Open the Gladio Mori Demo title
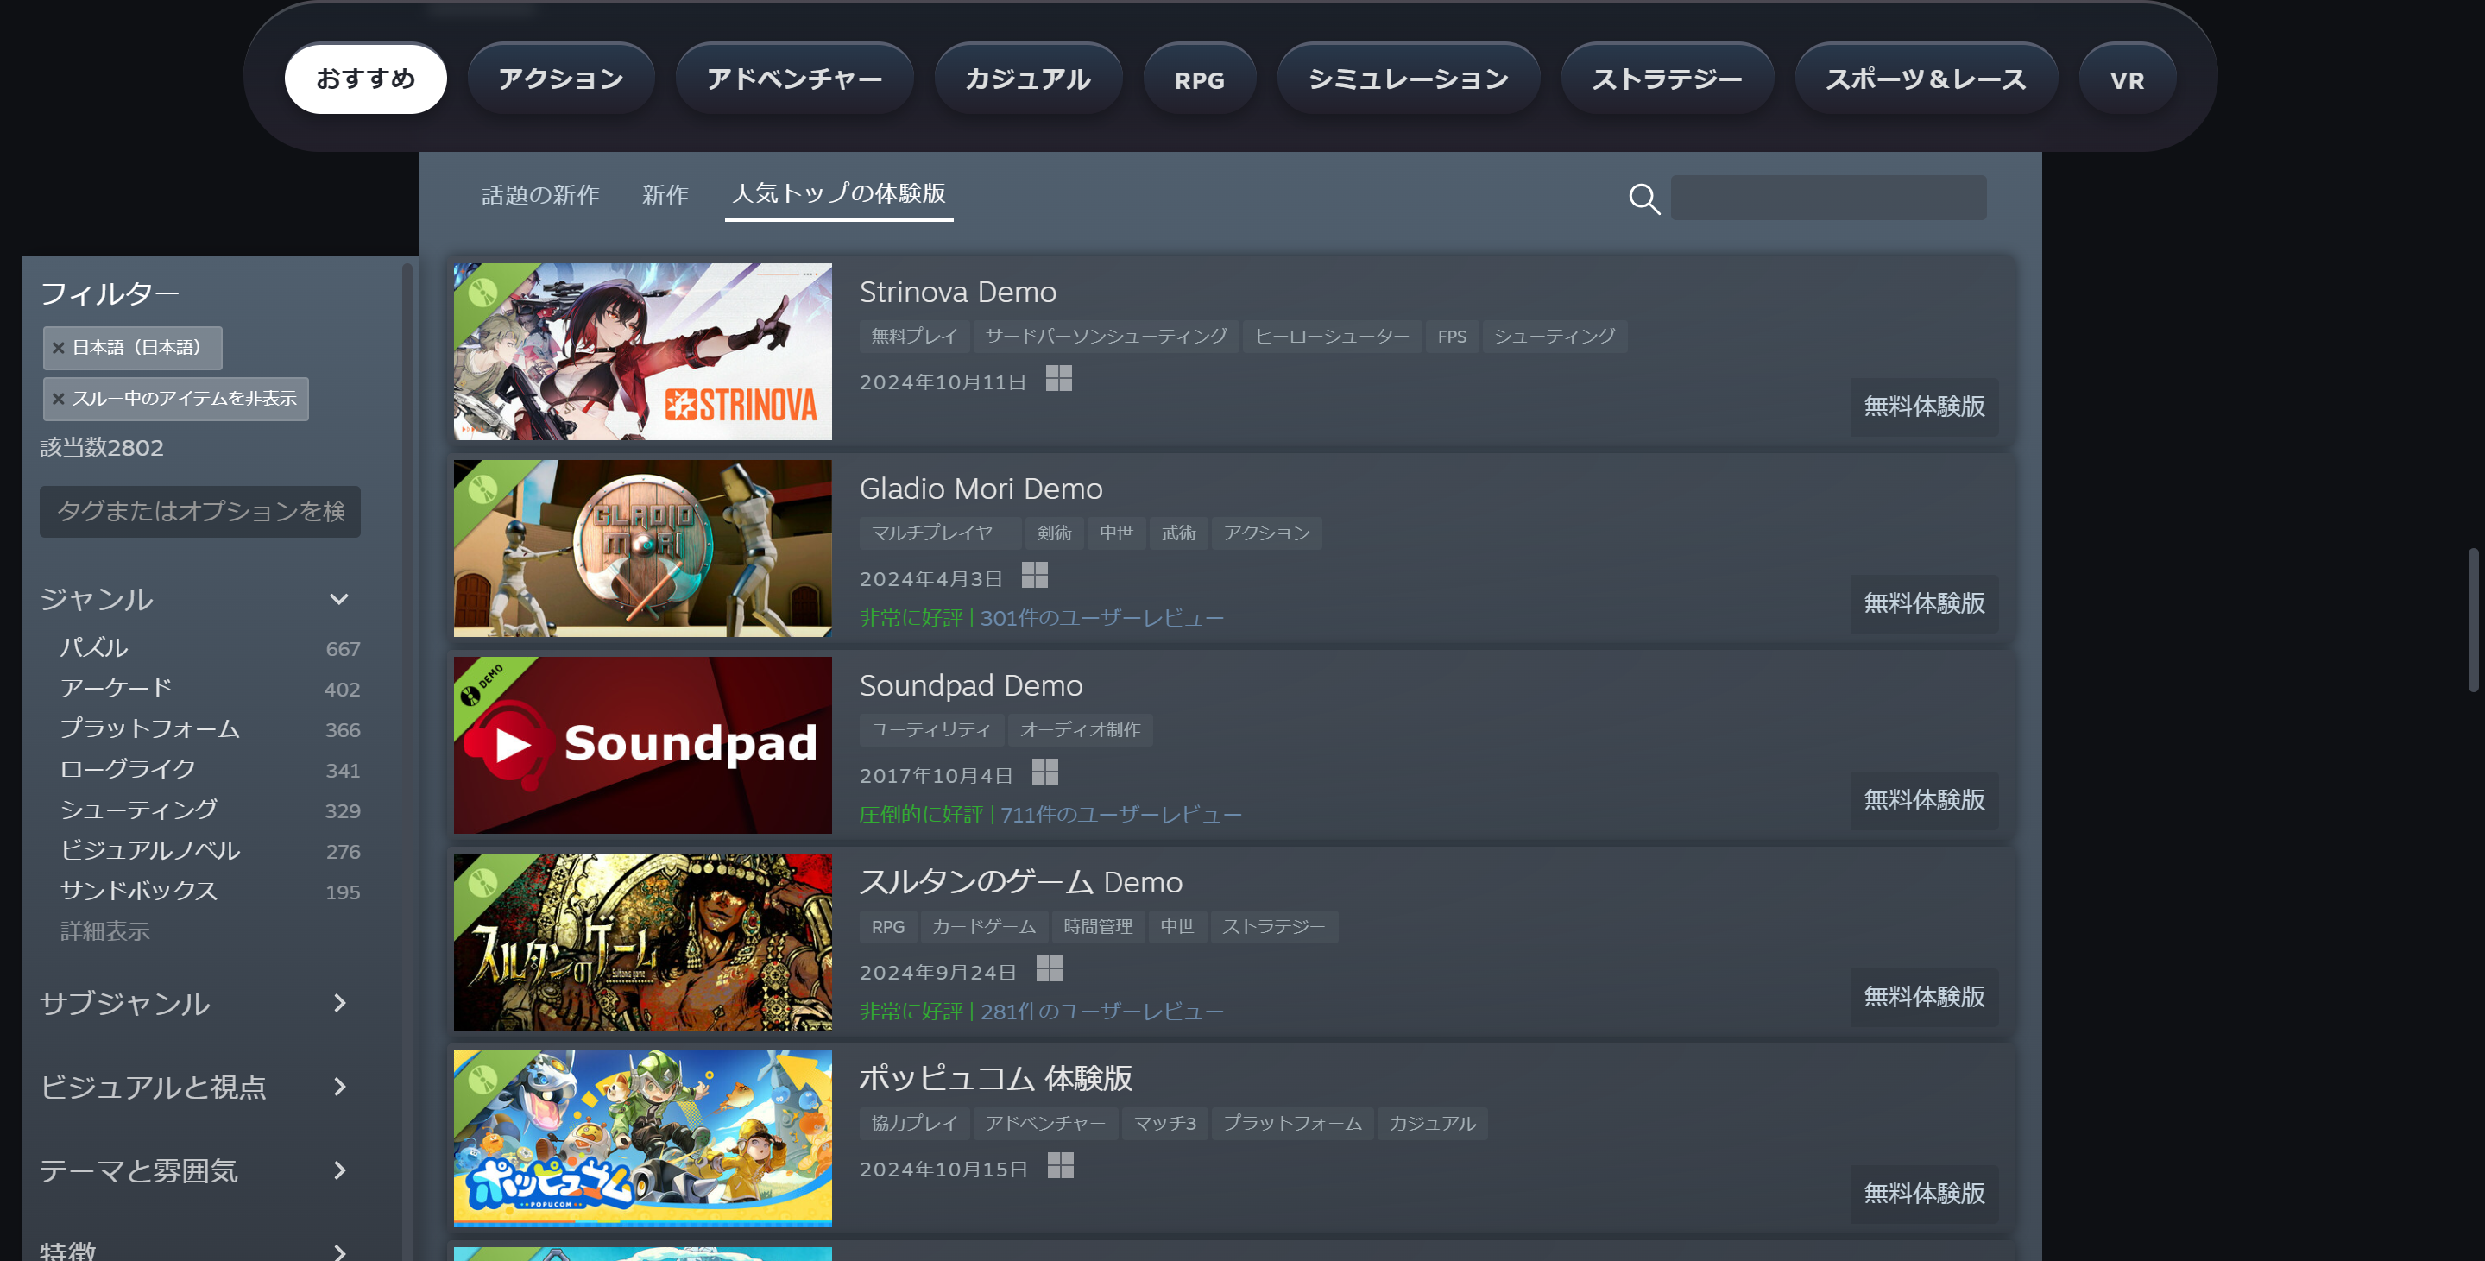 pyautogui.click(x=981, y=489)
